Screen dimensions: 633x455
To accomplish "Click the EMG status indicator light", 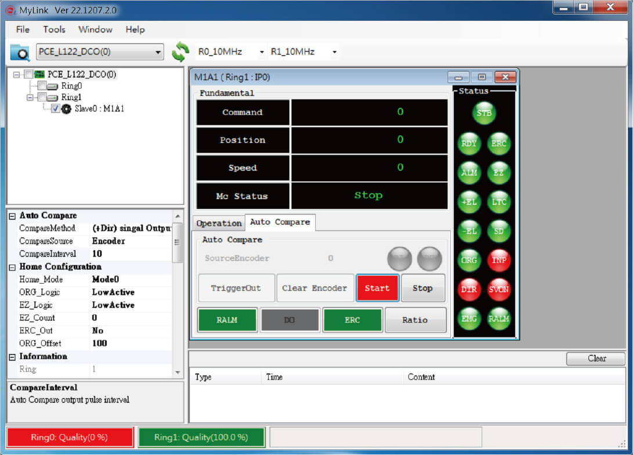I will (x=469, y=318).
